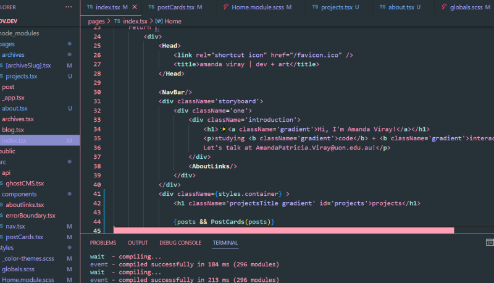The image size is (494, 283).
Task: Open Home.module.scss in the Explorer tree
Action: tap(28, 279)
